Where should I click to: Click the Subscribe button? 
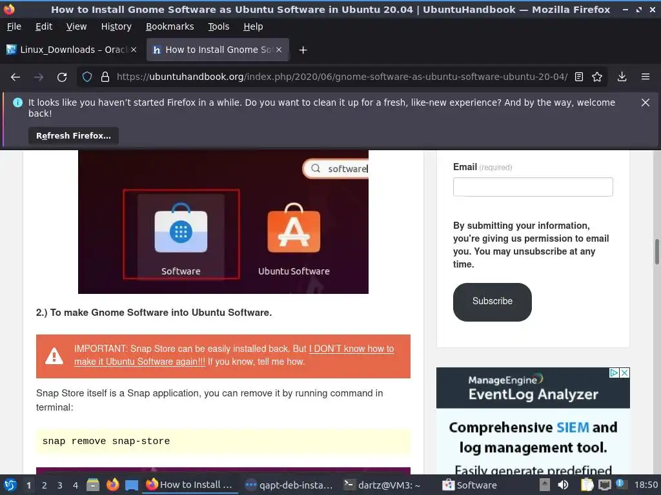pos(493,302)
